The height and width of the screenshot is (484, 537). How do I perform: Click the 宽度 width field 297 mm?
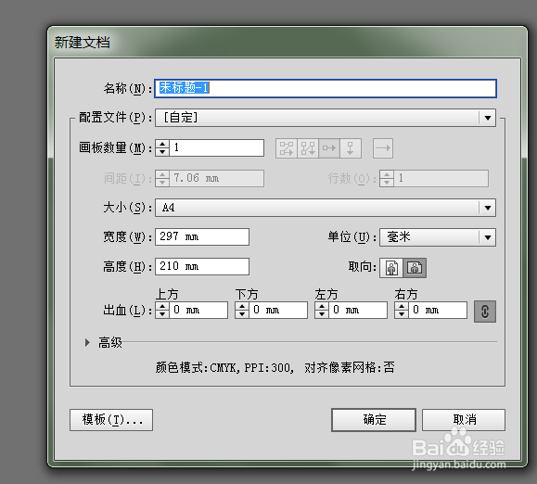[202, 236]
